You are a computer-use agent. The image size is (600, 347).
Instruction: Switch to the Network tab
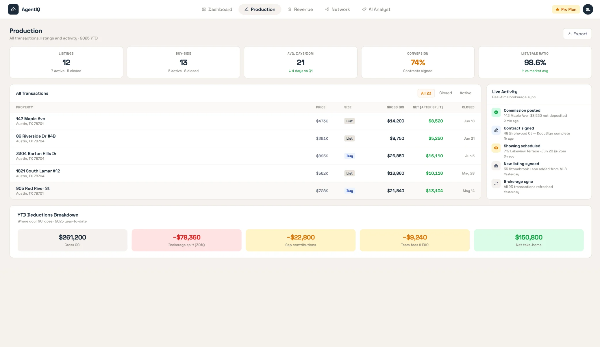pyautogui.click(x=337, y=9)
